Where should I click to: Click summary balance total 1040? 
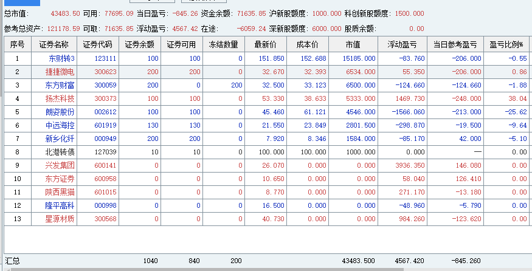(150, 261)
